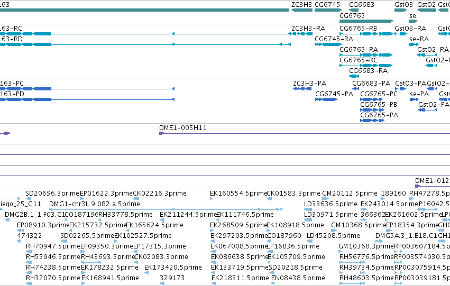Open the EN08438.5prime EST
450x286 pixels.
(x=273, y=283)
